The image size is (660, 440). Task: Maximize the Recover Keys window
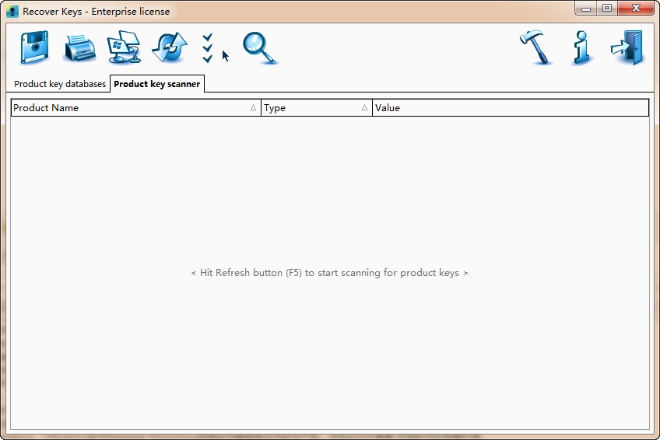pyautogui.click(x=607, y=8)
